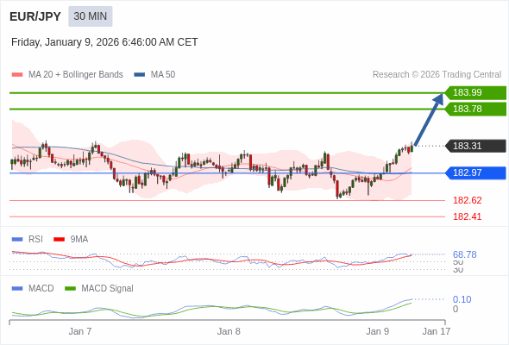The image size is (509, 345).
Task: Click the 183.78 resistance price label
Action: (475, 109)
